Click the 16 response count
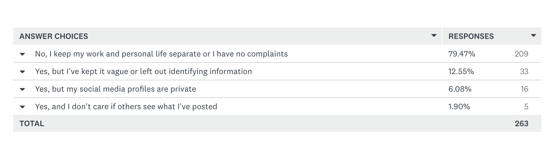 pos(524,89)
